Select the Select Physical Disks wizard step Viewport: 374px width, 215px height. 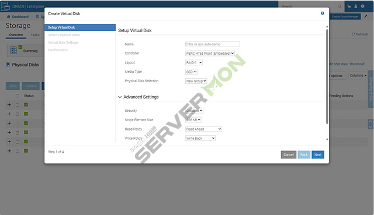[64, 35]
